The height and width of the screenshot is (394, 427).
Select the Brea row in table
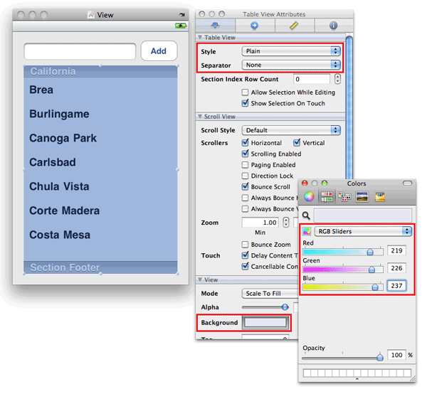[x=100, y=90]
